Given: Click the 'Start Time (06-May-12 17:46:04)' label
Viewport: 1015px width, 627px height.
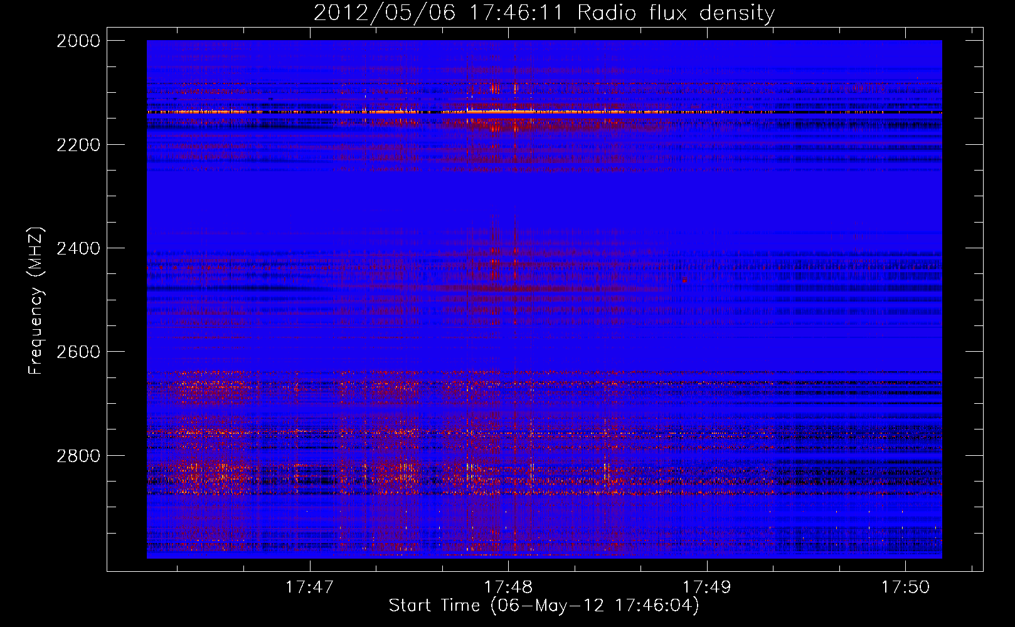Looking at the screenshot, I should [544, 606].
